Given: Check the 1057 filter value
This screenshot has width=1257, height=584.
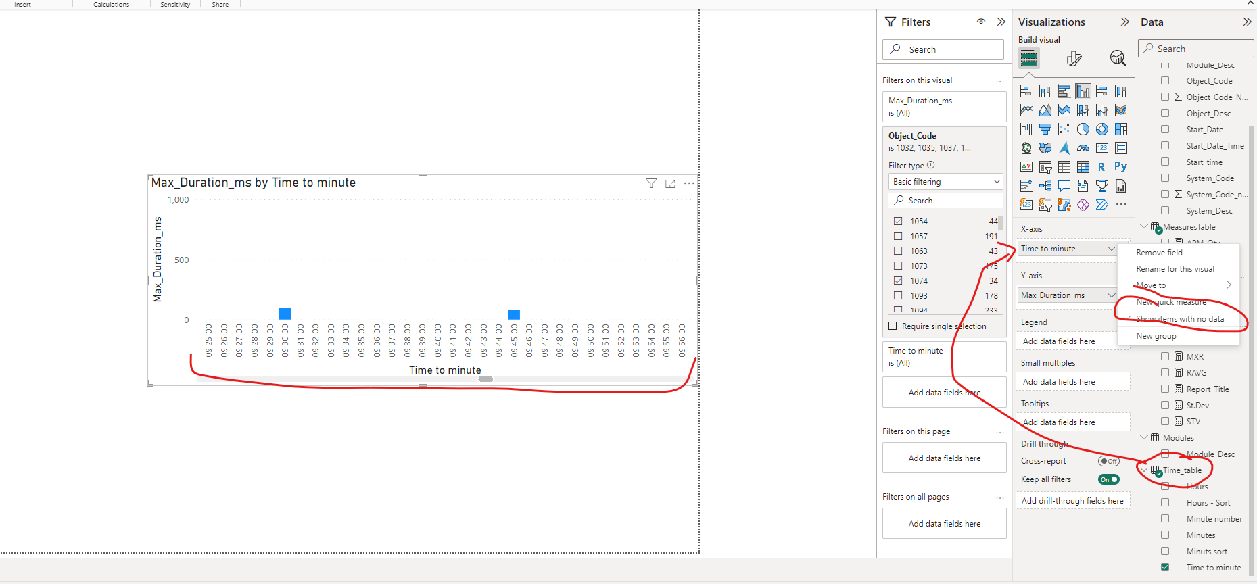Looking at the screenshot, I should [x=898, y=237].
